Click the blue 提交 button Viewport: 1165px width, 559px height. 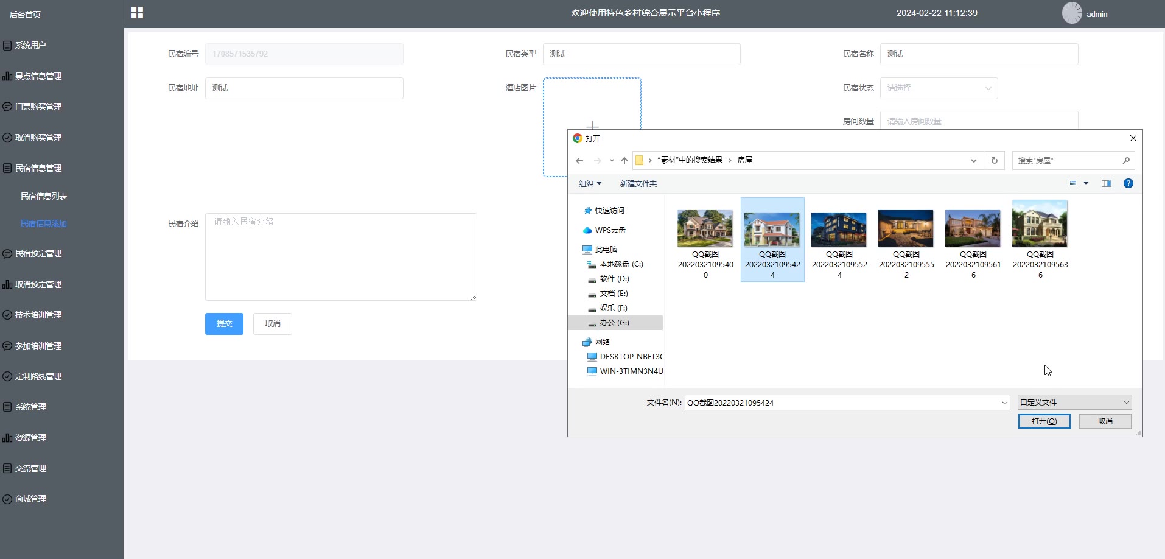pyautogui.click(x=224, y=324)
